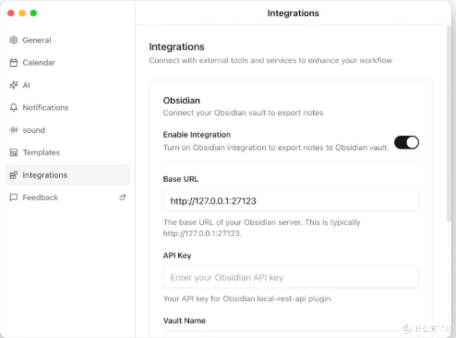
Task: Click the Calendar icon in sidebar
Action: tap(14, 62)
